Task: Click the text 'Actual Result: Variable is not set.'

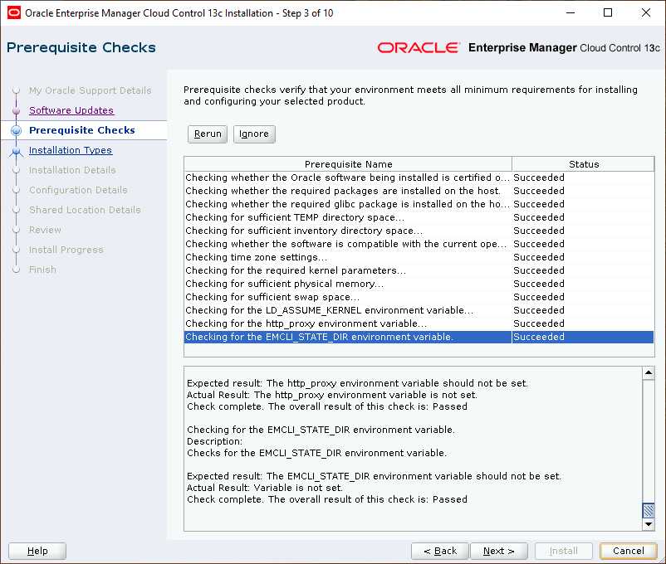Action: click(265, 488)
